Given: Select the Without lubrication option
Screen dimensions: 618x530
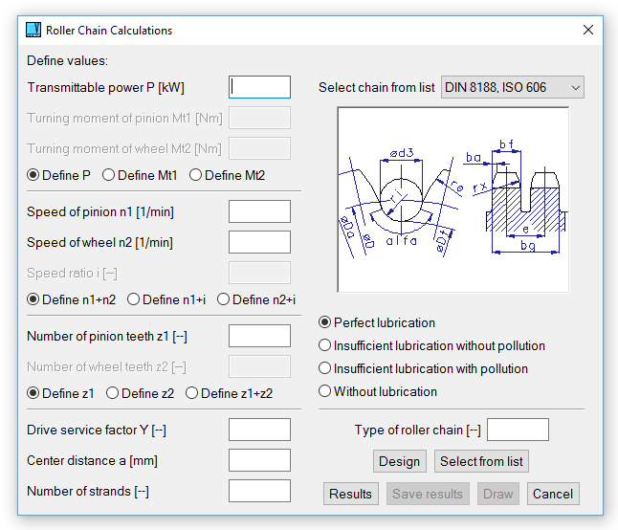Looking at the screenshot, I should pos(325,391).
